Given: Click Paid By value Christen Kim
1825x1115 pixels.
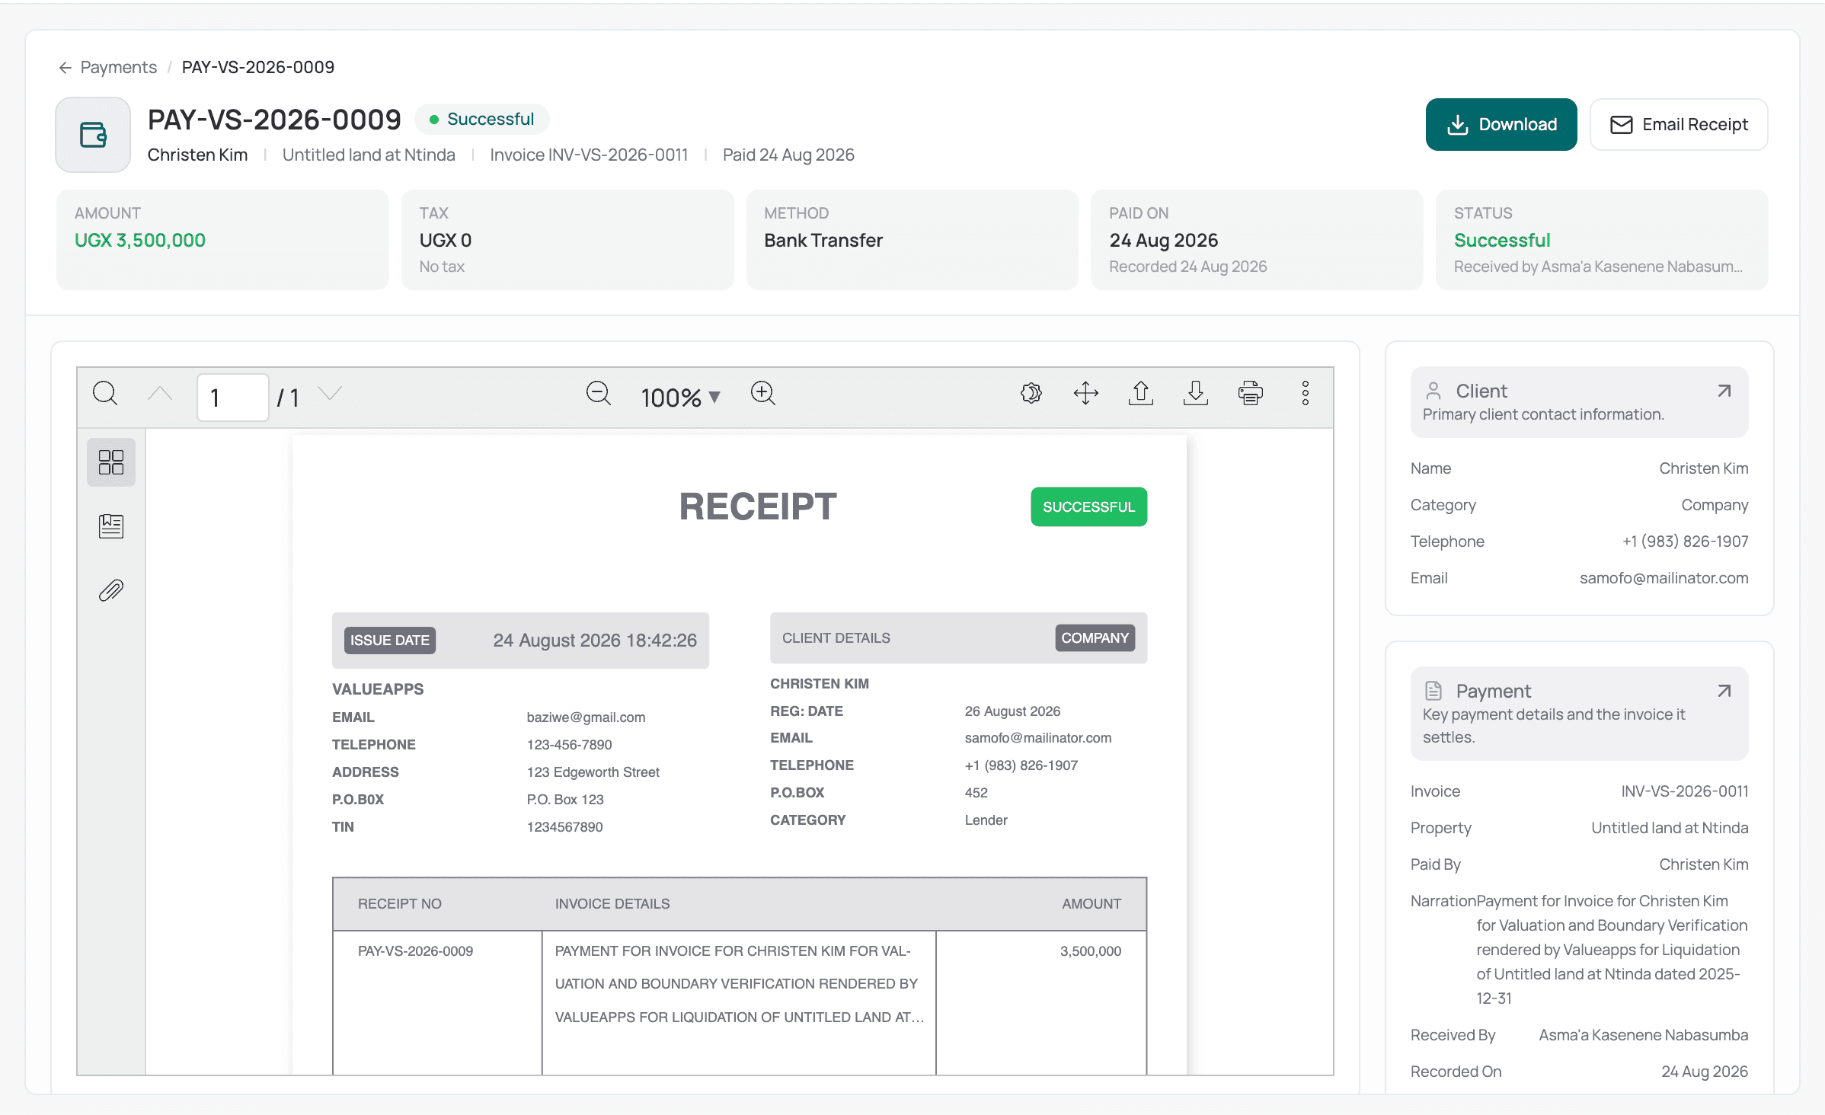Looking at the screenshot, I should click(1704, 864).
